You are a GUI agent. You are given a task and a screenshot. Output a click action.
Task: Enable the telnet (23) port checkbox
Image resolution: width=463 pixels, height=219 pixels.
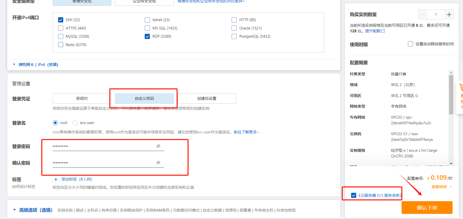pyautogui.click(x=147, y=20)
